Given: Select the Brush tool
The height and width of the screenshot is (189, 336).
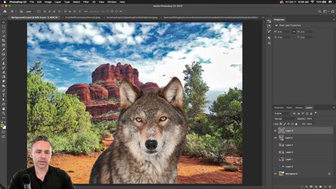Looking at the screenshot, I should pyautogui.click(x=4, y=58).
